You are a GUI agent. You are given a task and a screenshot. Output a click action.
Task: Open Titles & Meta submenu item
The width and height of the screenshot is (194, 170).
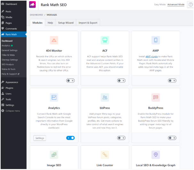pyautogui.click(x=8, y=55)
